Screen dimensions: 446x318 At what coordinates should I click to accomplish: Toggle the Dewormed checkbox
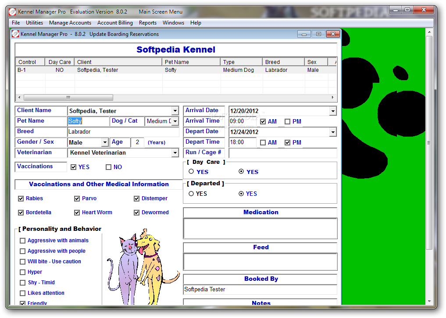136,212
